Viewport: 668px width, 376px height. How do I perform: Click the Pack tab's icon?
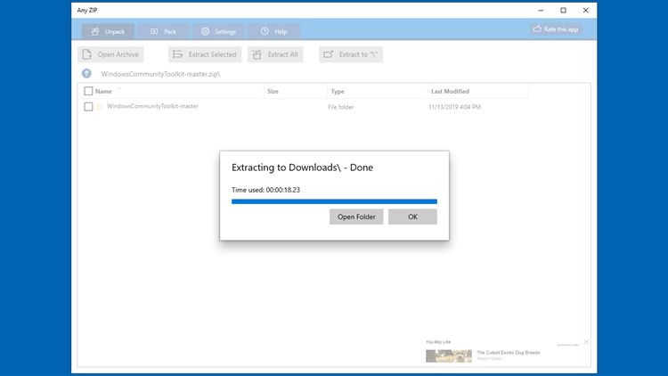pyautogui.click(x=154, y=31)
